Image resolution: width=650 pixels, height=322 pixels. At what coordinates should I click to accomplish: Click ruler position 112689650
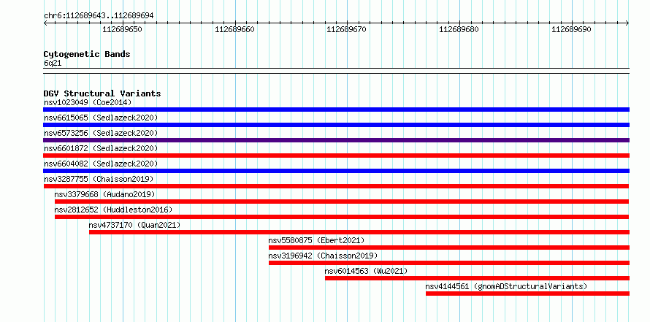122,29
